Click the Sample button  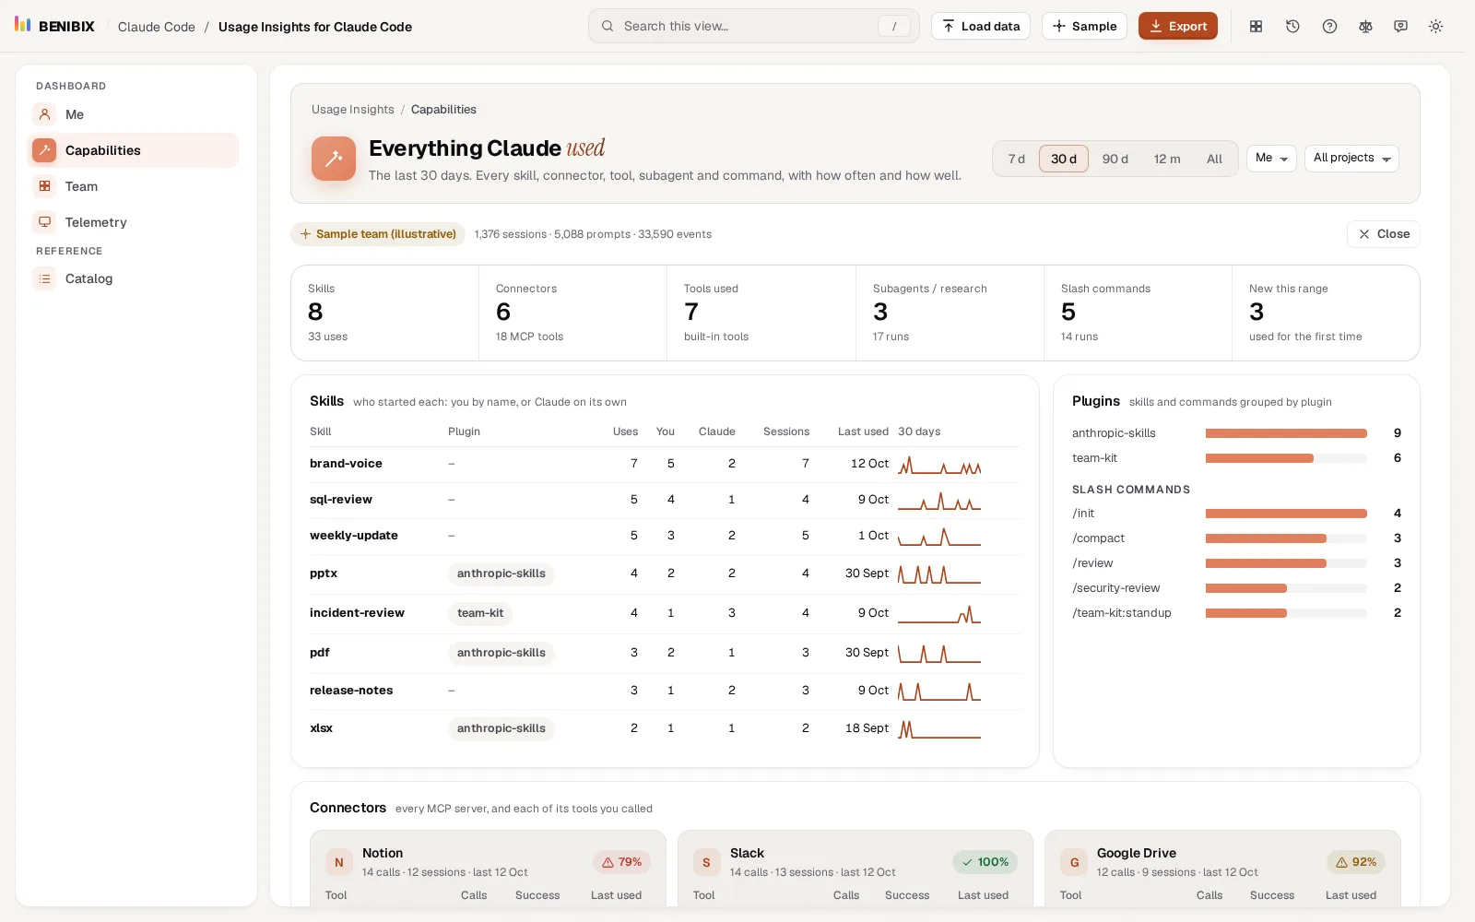(x=1084, y=26)
